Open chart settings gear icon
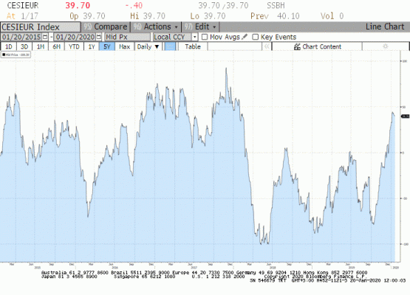This screenshot has width=410, height=295. point(385,46)
